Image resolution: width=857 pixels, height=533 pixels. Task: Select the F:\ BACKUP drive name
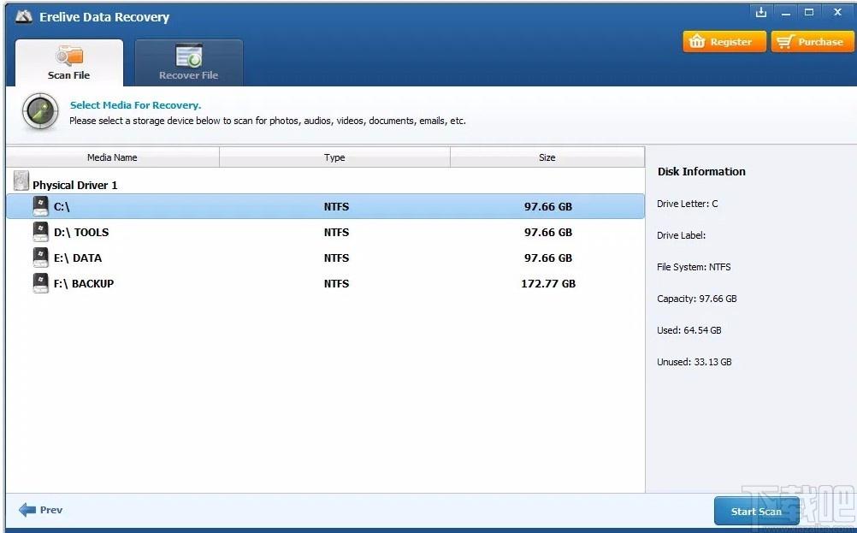(84, 284)
